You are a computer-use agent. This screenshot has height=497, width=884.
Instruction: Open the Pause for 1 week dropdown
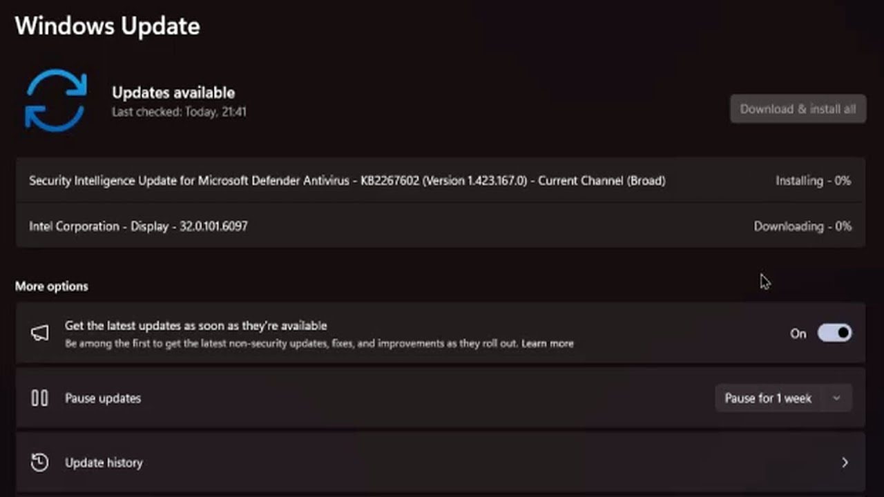click(x=782, y=398)
